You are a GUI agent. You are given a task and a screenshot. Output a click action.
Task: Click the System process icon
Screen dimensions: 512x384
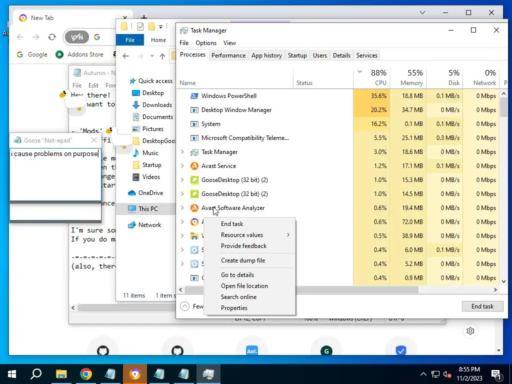coord(194,124)
